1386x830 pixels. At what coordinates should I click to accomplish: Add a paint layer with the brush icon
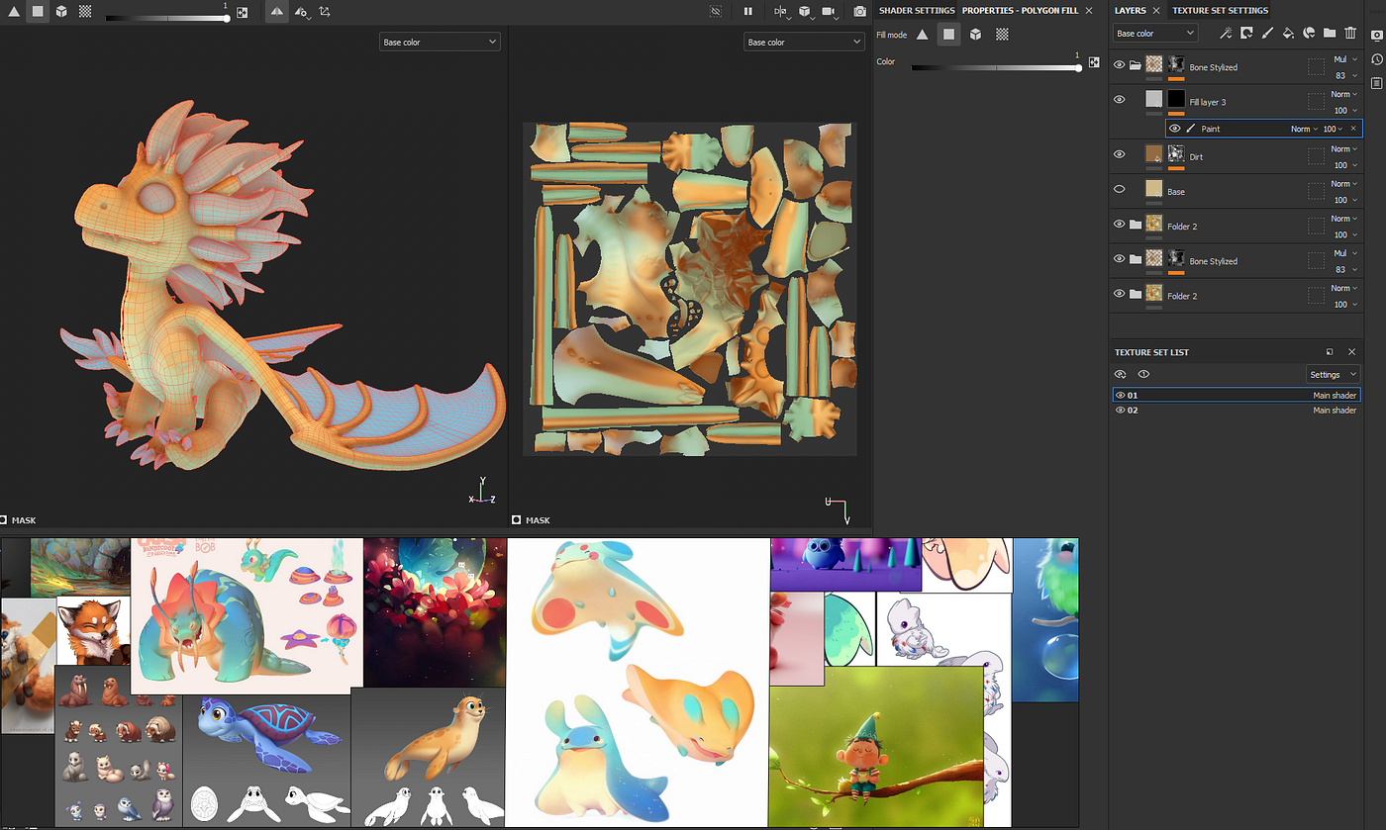pyautogui.click(x=1267, y=33)
